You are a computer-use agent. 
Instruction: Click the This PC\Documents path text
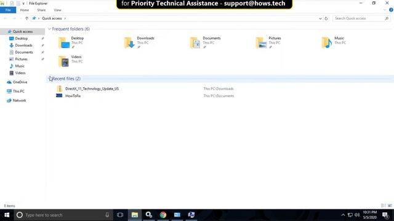(219, 96)
